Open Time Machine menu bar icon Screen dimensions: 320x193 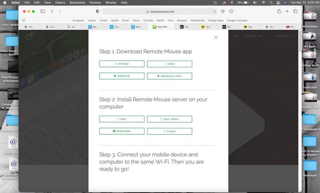[x=215, y=3]
